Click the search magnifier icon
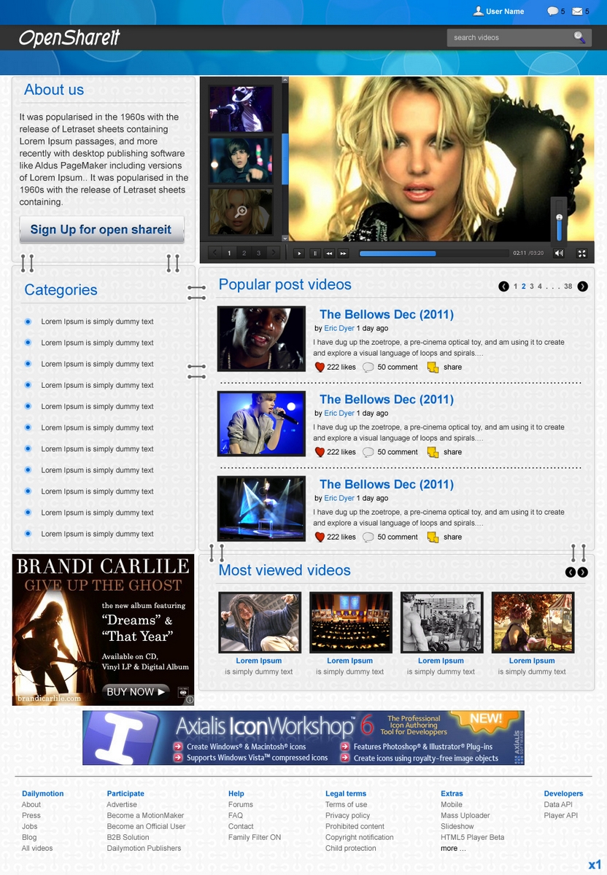The image size is (607, 875). click(x=579, y=37)
